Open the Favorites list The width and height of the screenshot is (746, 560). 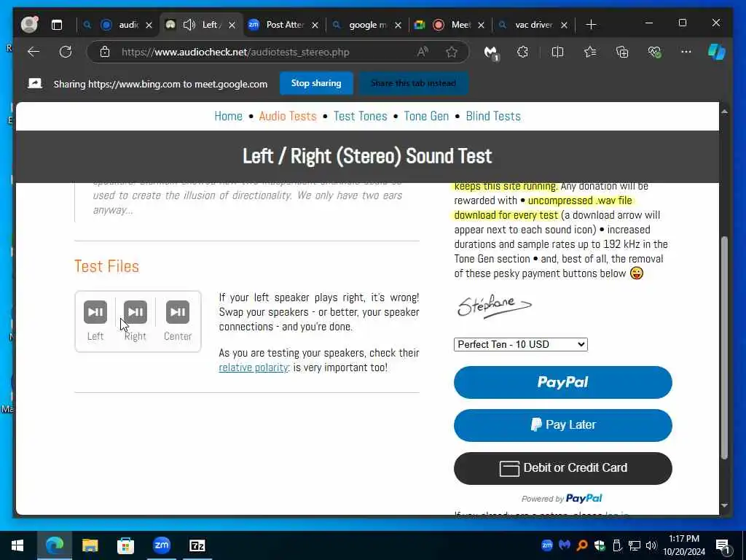click(590, 52)
